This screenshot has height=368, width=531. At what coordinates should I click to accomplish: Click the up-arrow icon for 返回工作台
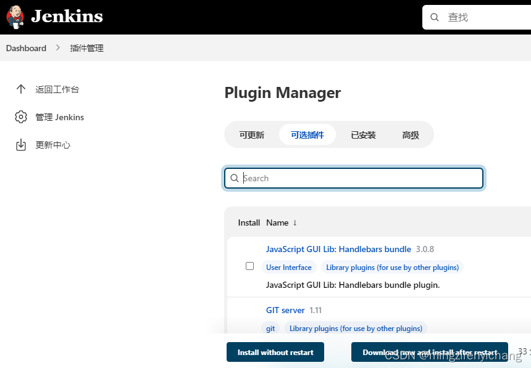click(21, 89)
